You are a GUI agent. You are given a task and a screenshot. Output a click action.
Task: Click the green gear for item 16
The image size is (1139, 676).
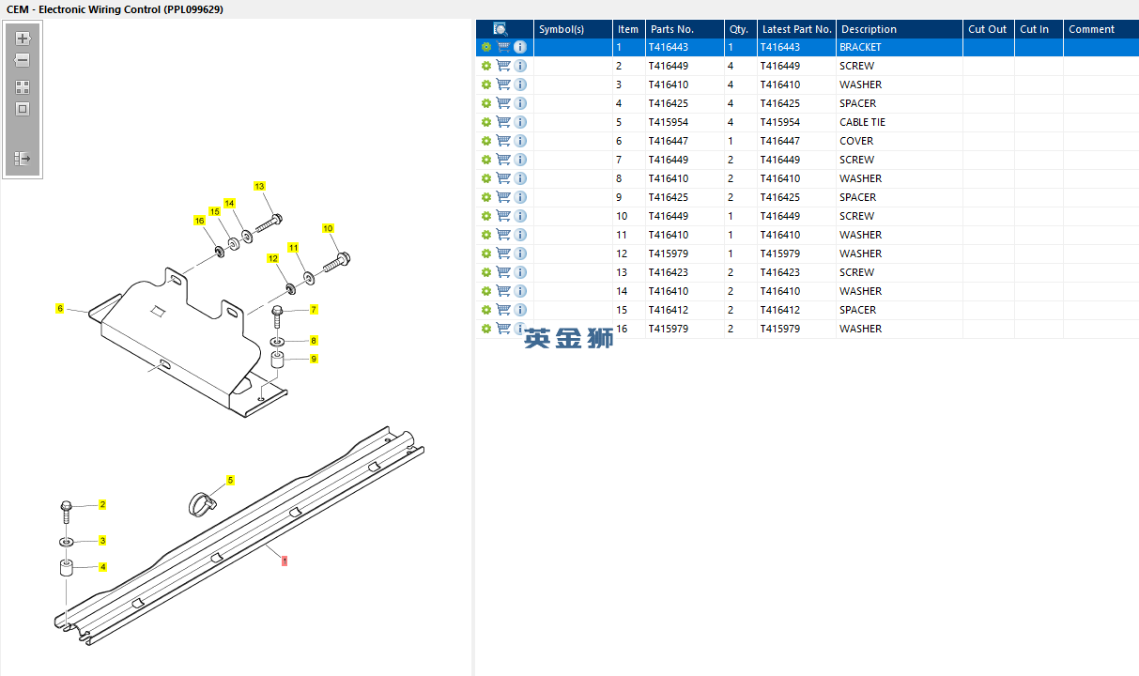486,329
